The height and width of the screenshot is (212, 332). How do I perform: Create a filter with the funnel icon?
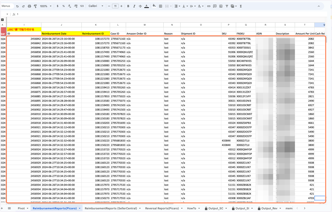tap(227, 6)
